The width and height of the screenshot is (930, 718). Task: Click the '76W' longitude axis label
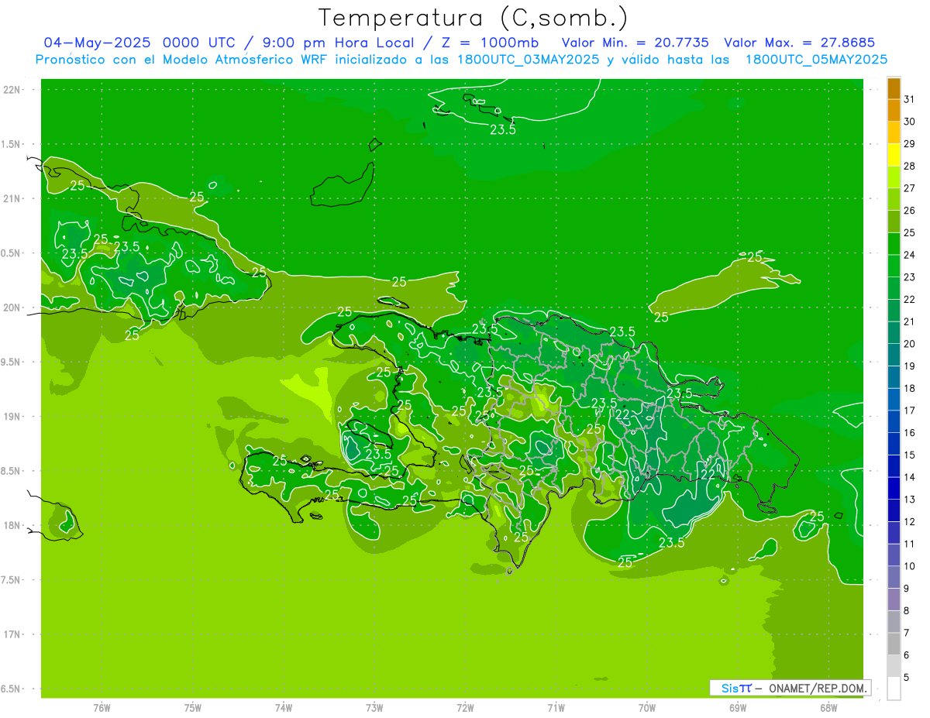(102, 707)
